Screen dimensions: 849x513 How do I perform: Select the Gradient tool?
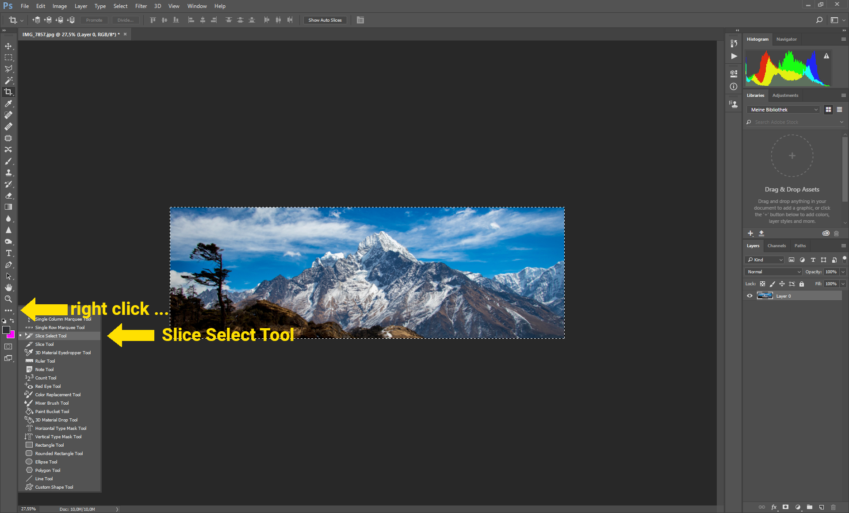click(x=8, y=207)
